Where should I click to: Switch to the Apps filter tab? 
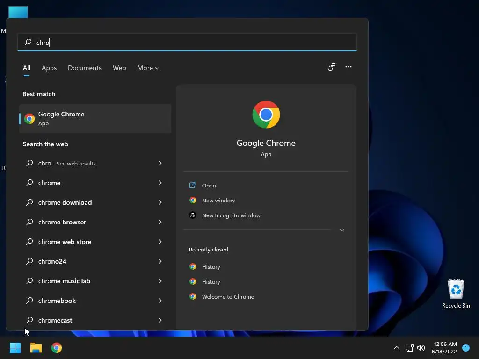(x=49, y=68)
